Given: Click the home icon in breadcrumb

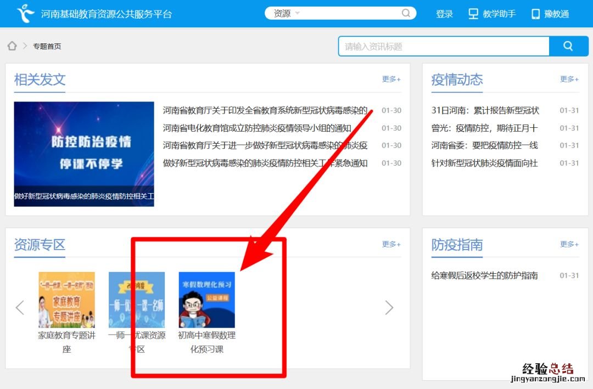Looking at the screenshot, I should pos(12,46).
